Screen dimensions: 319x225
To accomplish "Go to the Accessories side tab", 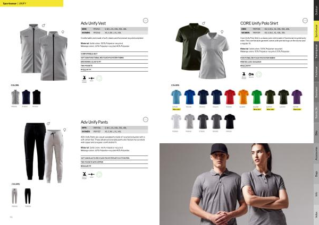I will coord(316,153).
